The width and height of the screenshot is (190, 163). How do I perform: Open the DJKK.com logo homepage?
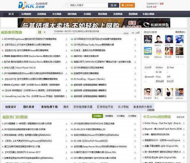[x=33, y=5]
